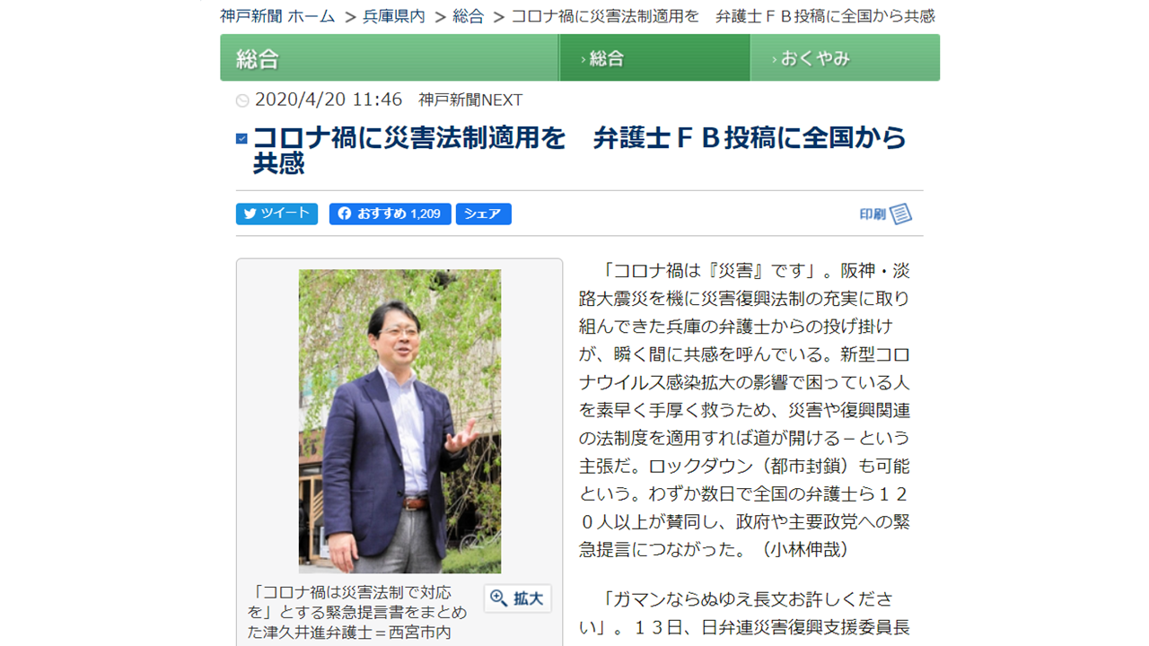Click the blue check icon before headline

click(x=241, y=138)
